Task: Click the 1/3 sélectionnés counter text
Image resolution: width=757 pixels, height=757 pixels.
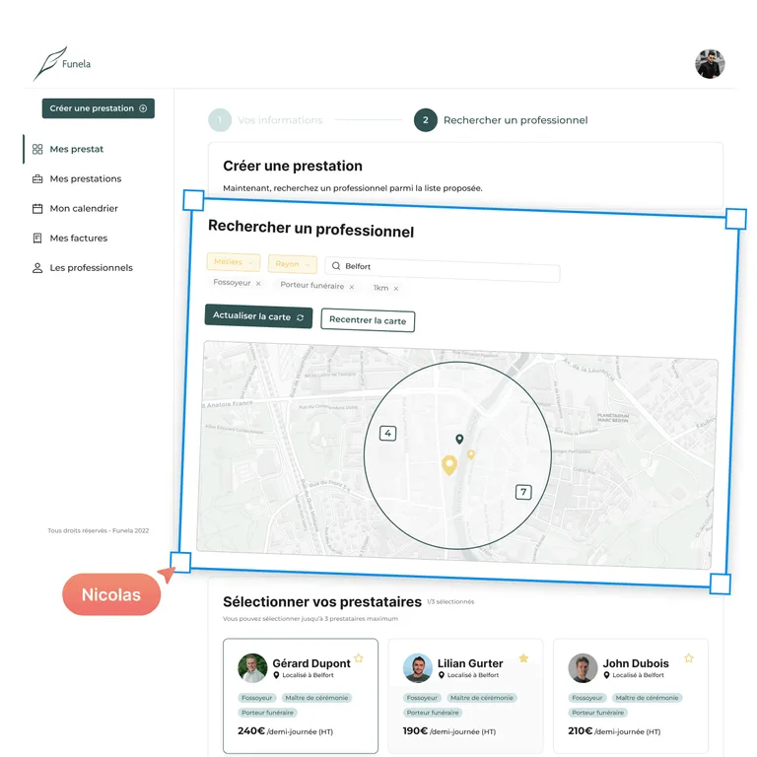Action: [x=450, y=601]
